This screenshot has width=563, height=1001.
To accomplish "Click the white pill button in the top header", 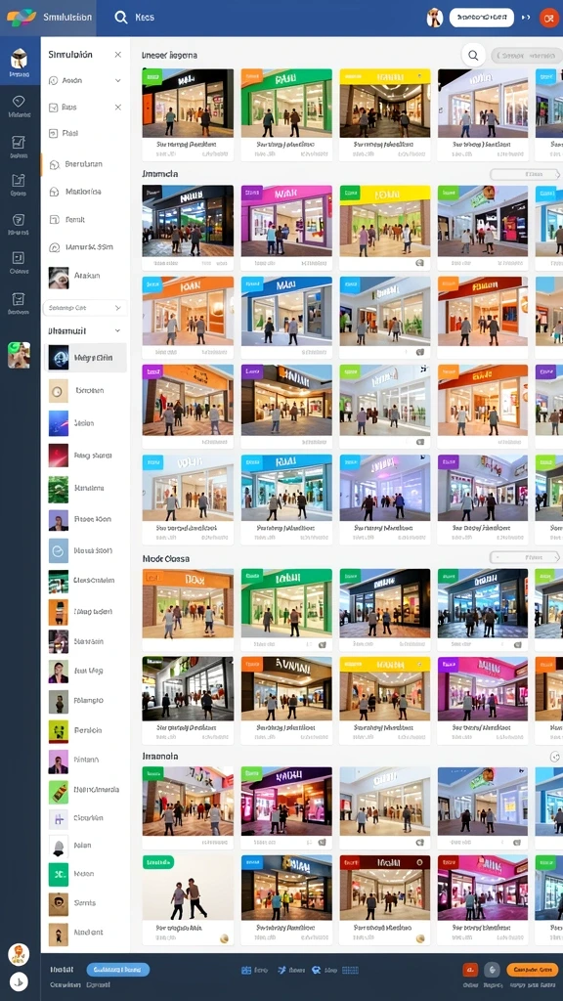I will [x=482, y=18].
